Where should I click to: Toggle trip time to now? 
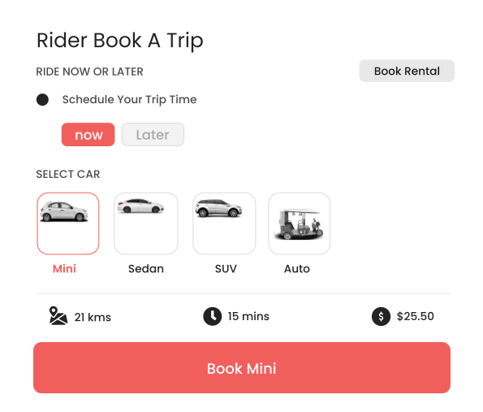88,134
